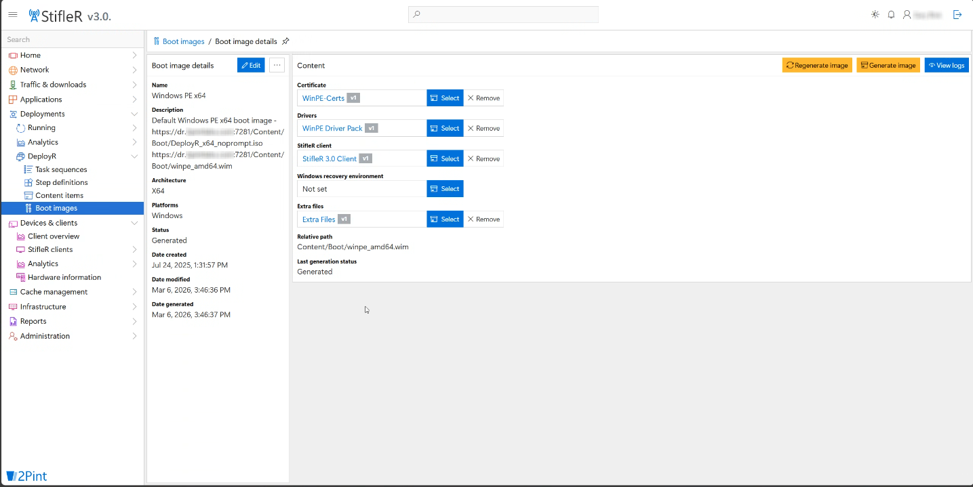
Task: Open the ellipsis options next to Edit
Action: click(x=276, y=64)
